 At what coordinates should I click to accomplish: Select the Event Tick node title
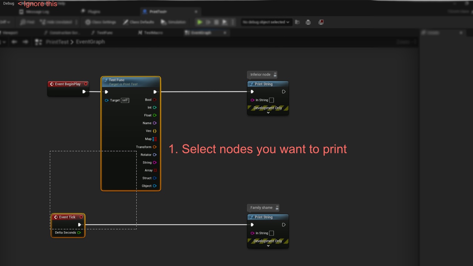(67, 217)
